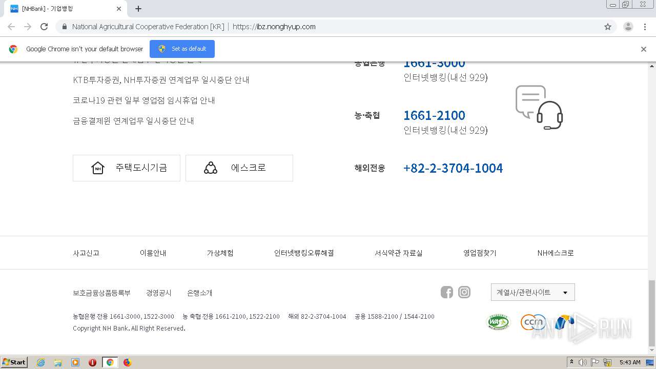Screen dimensions: 656x369
Task: Open the Action Center flag tray icon
Action: pyautogui.click(x=595, y=362)
